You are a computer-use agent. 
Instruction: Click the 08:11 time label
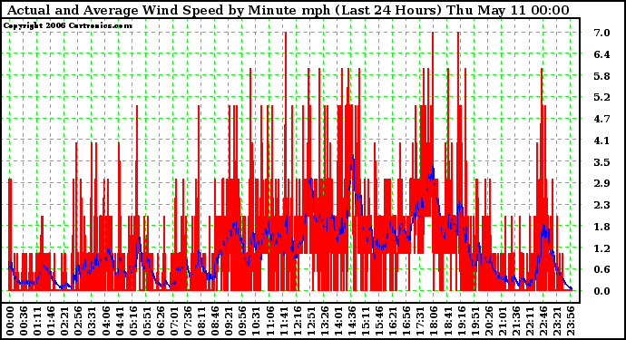(x=201, y=320)
